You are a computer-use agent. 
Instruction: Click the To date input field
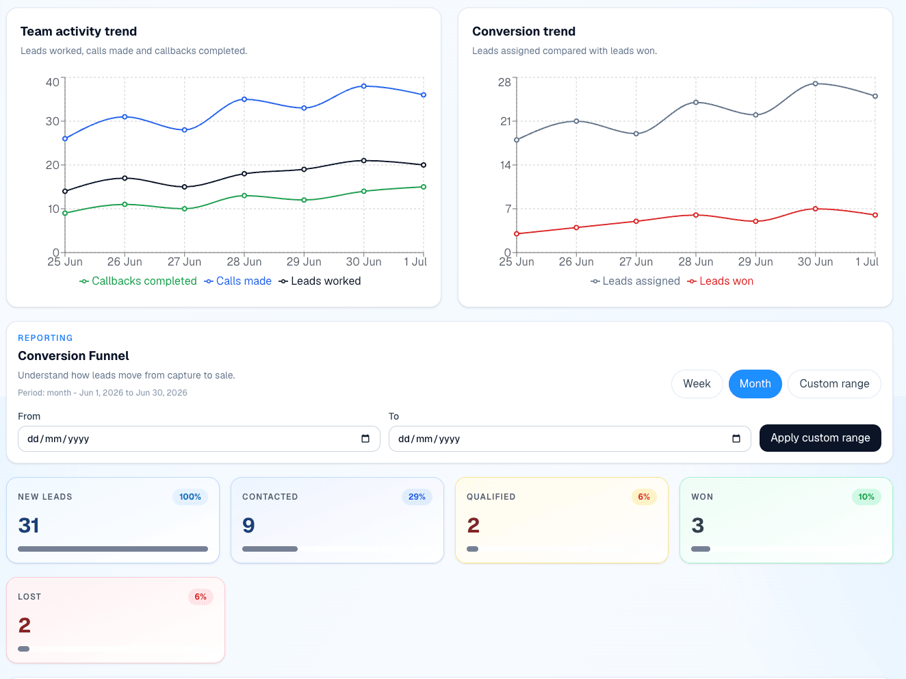pyautogui.click(x=570, y=439)
